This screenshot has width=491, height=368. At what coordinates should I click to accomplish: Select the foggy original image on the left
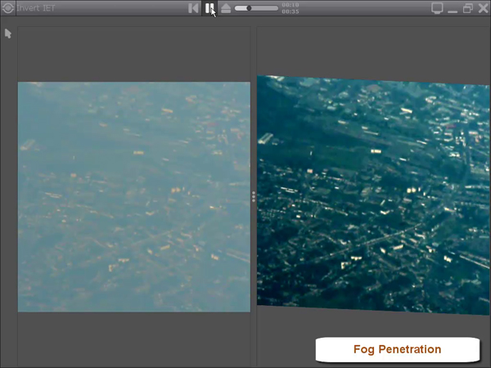tap(134, 196)
